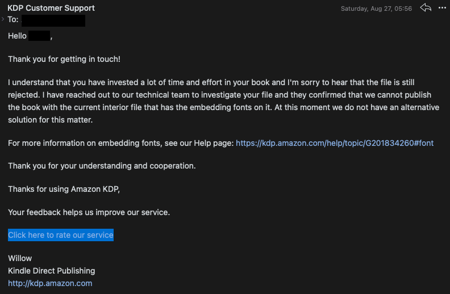Click the "For more information on embedding fonts" text

pos(120,143)
